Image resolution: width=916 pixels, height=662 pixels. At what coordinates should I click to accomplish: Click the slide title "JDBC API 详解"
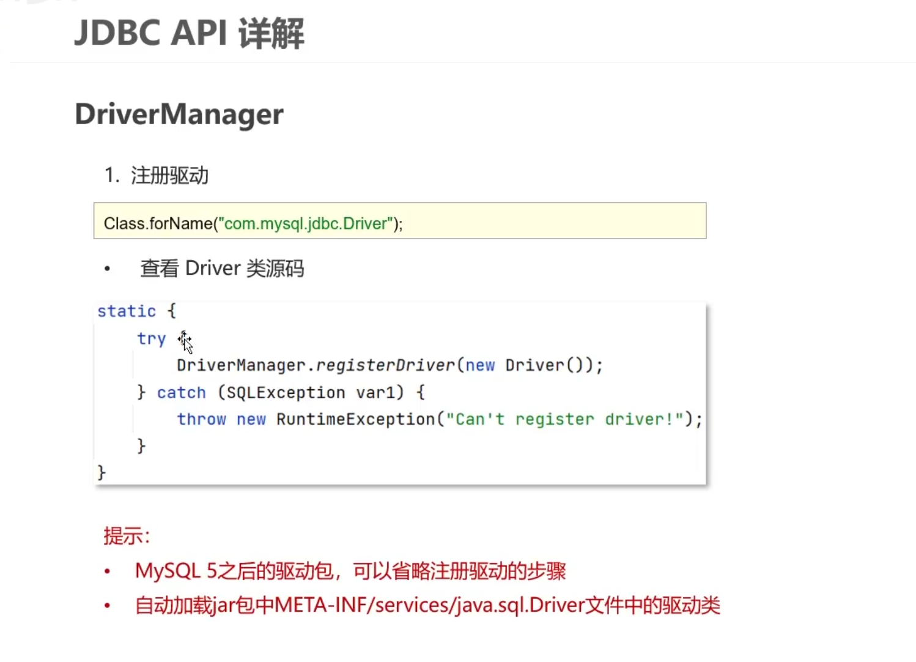point(189,33)
